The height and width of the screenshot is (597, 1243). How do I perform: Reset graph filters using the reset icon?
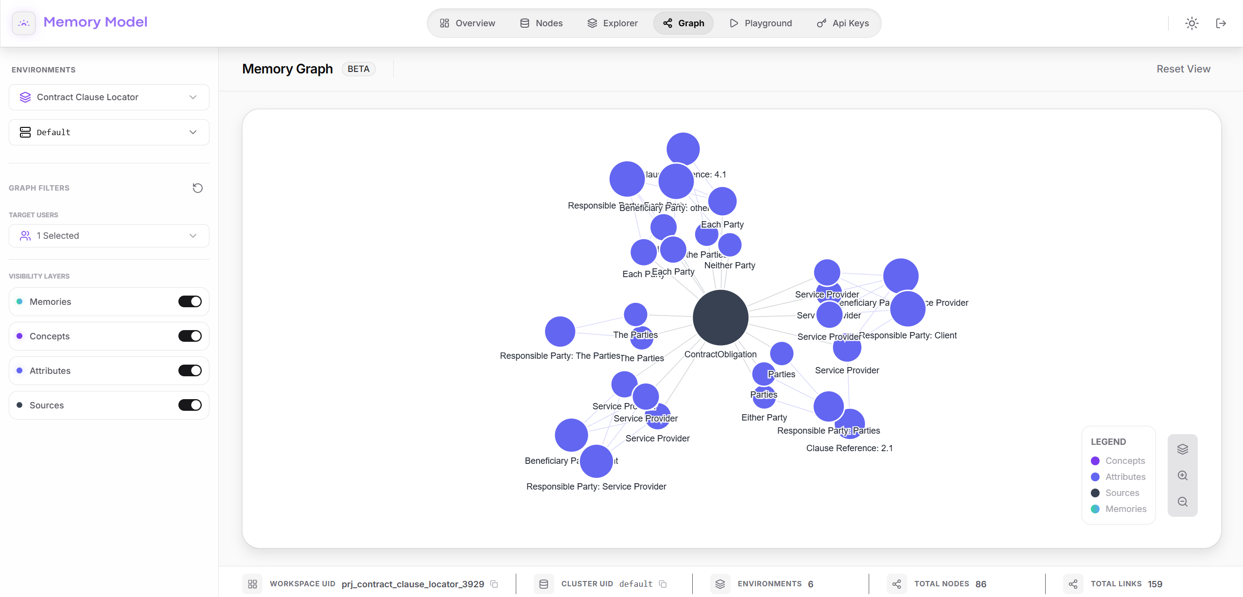[197, 188]
